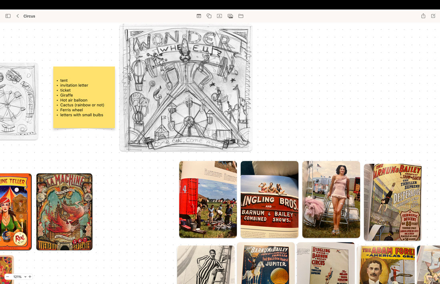Go back from the Circus board
Image resolution: width=440 pixels, height=284 pixels.
click(x=18, y=16)
